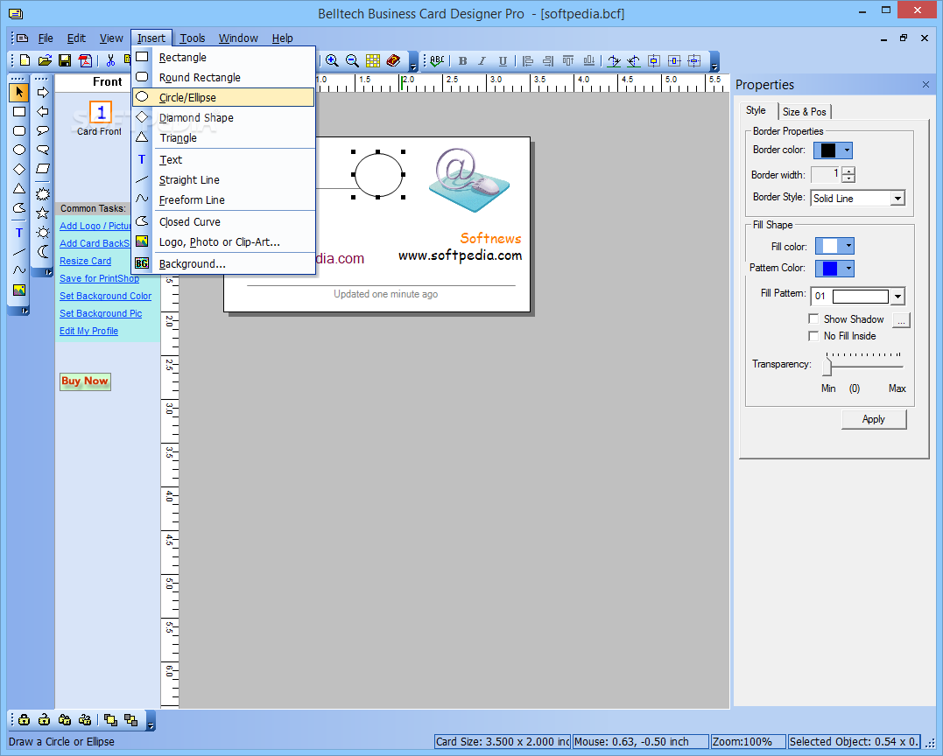
Task: Check the No Fill Inside option
Action: tap(813, 336)
